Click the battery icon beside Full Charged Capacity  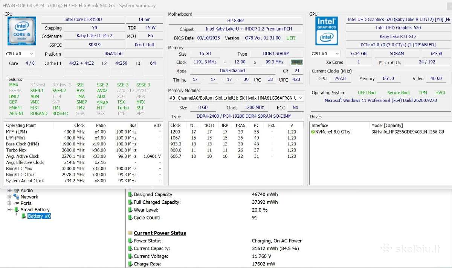click(x=130, y=202)
